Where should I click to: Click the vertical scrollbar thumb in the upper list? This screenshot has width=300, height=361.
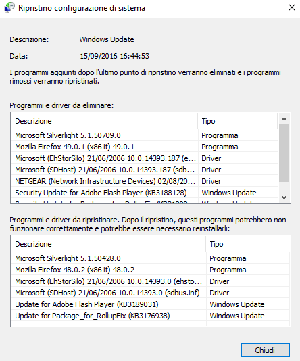coord(284,153)
